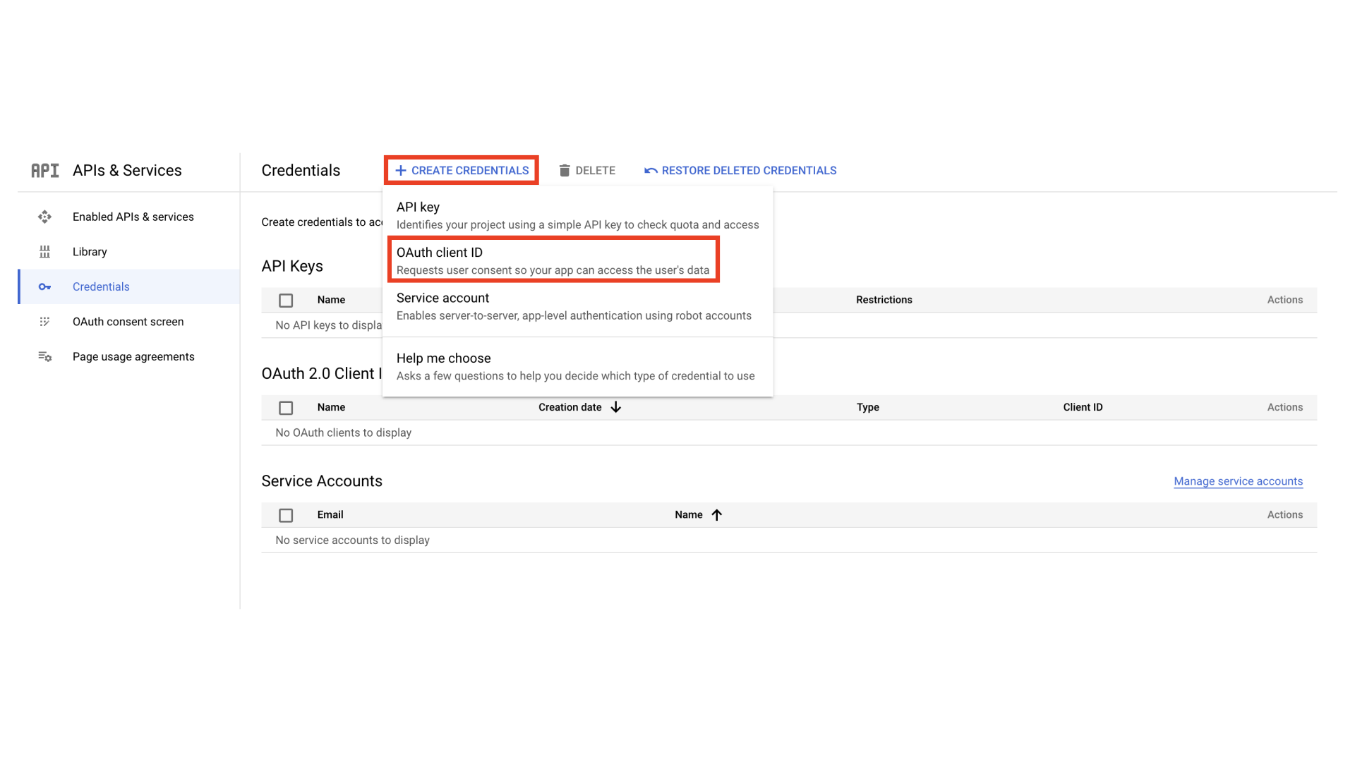
Task: Click the Credentials page title
Action: pos(301,171)
